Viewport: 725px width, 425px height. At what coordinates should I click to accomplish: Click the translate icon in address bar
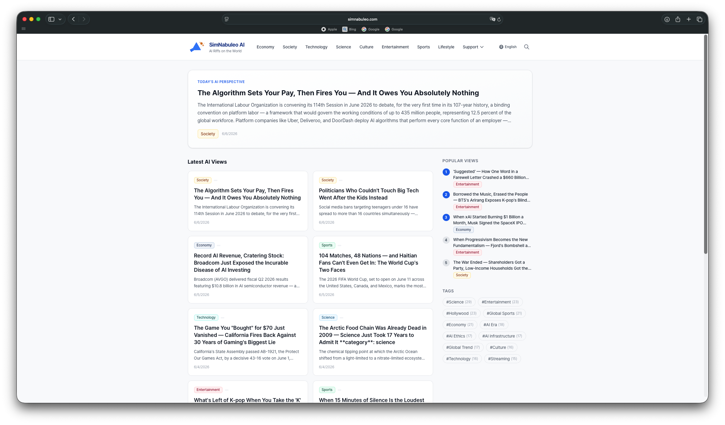492,19
